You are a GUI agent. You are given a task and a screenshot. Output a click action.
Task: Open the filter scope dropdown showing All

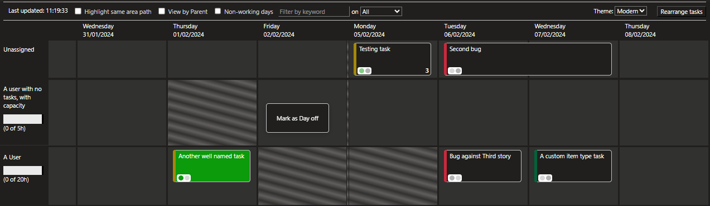(381, 11)
